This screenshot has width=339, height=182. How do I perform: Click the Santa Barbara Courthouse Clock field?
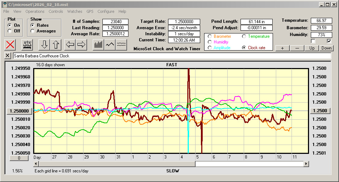point(171,56)
